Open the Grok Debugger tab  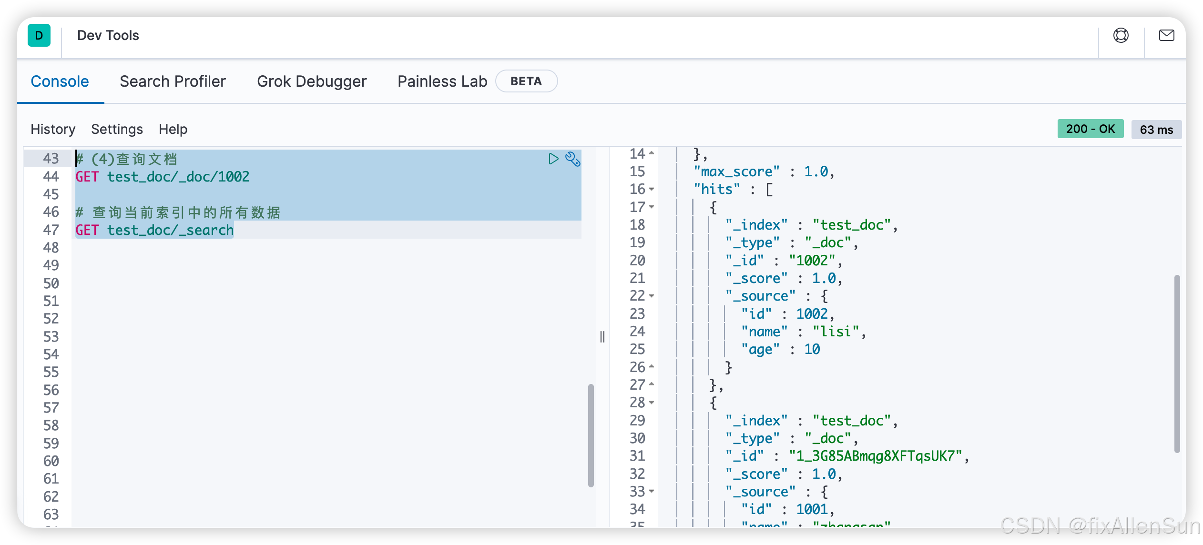click(x=312, y=81)
